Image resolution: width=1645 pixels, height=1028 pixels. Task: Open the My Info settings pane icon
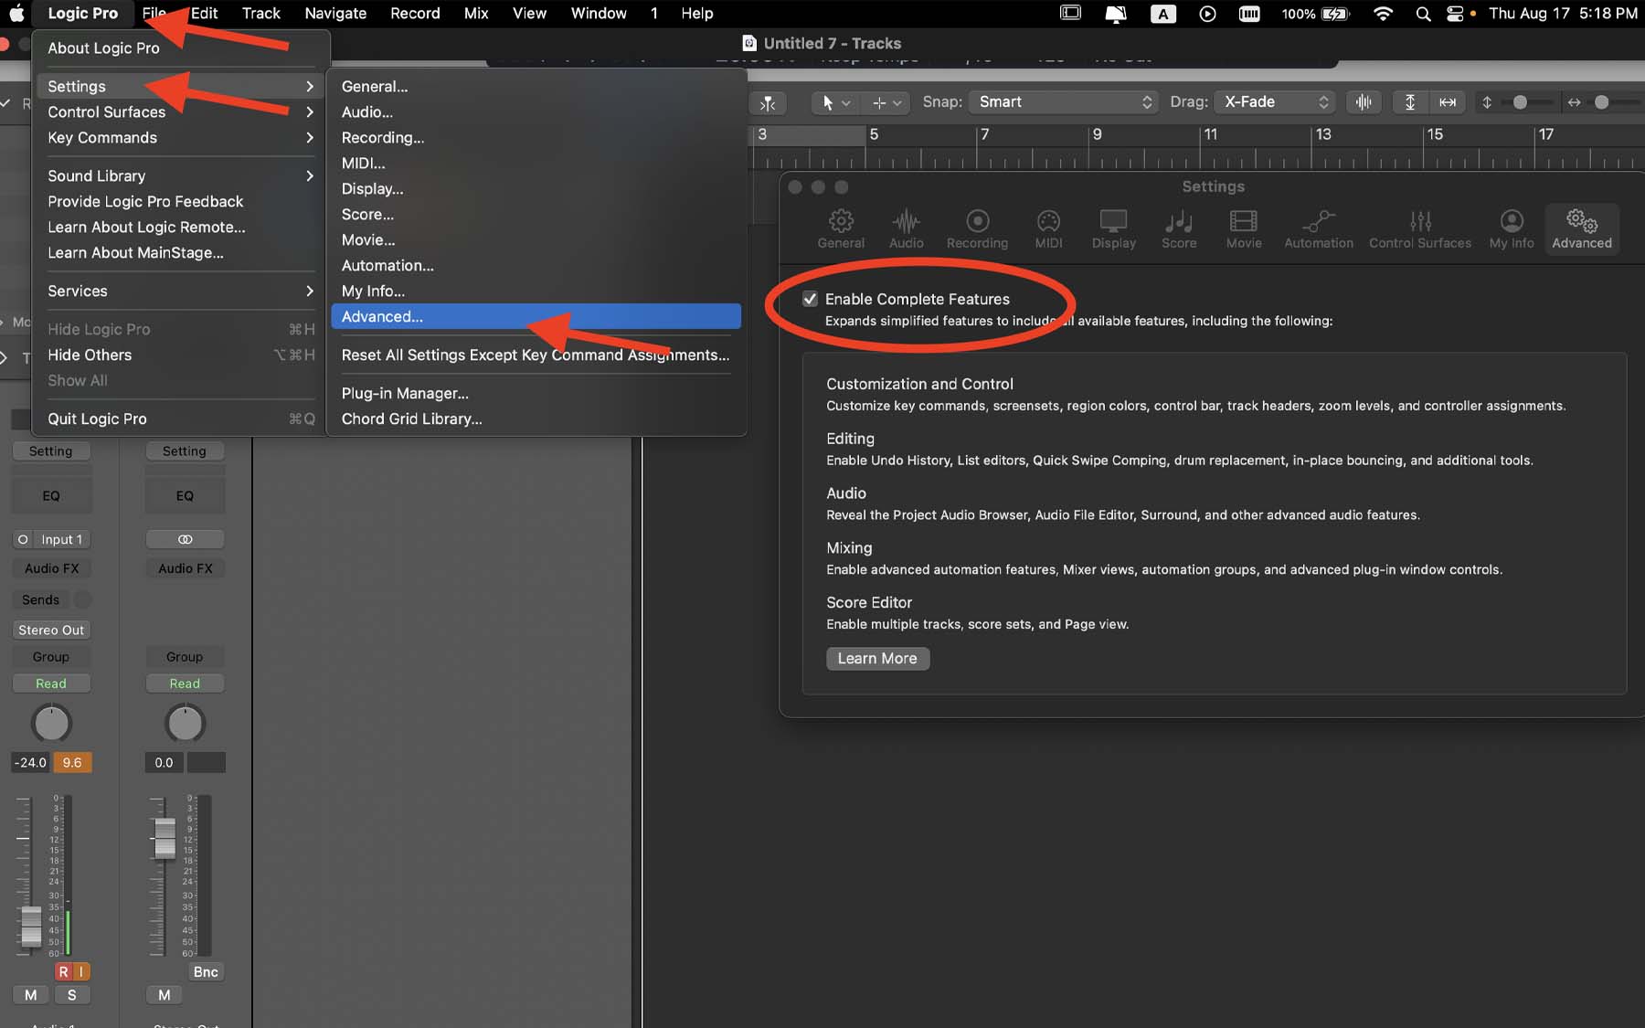tap(1512, 228)
